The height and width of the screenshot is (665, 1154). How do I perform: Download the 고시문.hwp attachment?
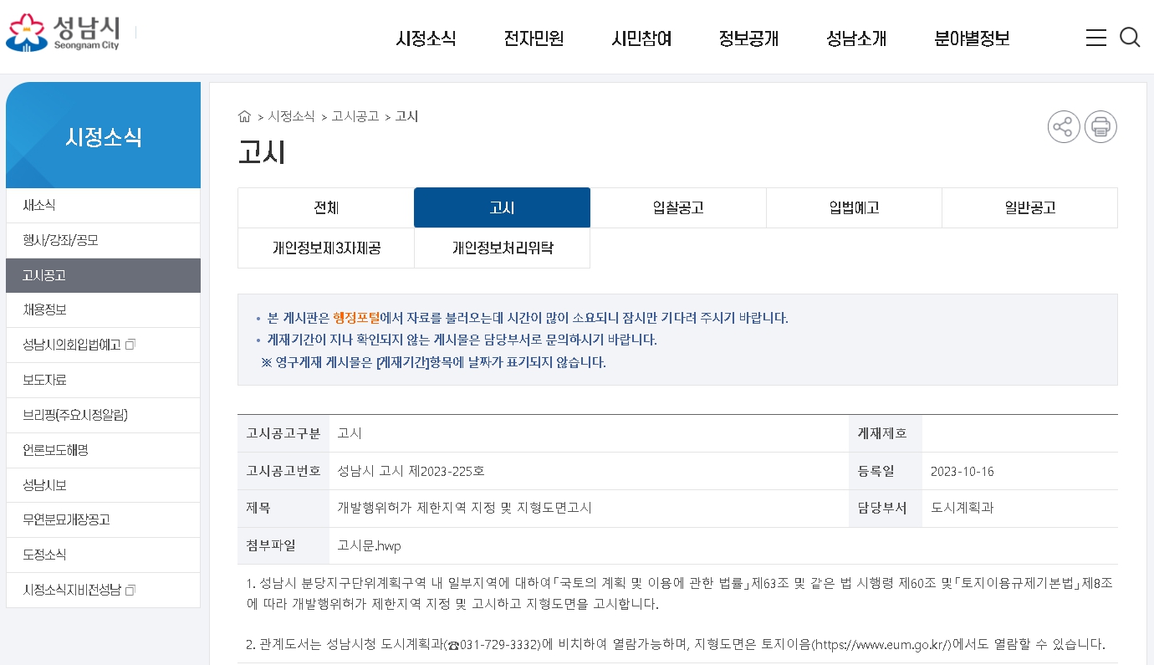click(x=369, y=546)
